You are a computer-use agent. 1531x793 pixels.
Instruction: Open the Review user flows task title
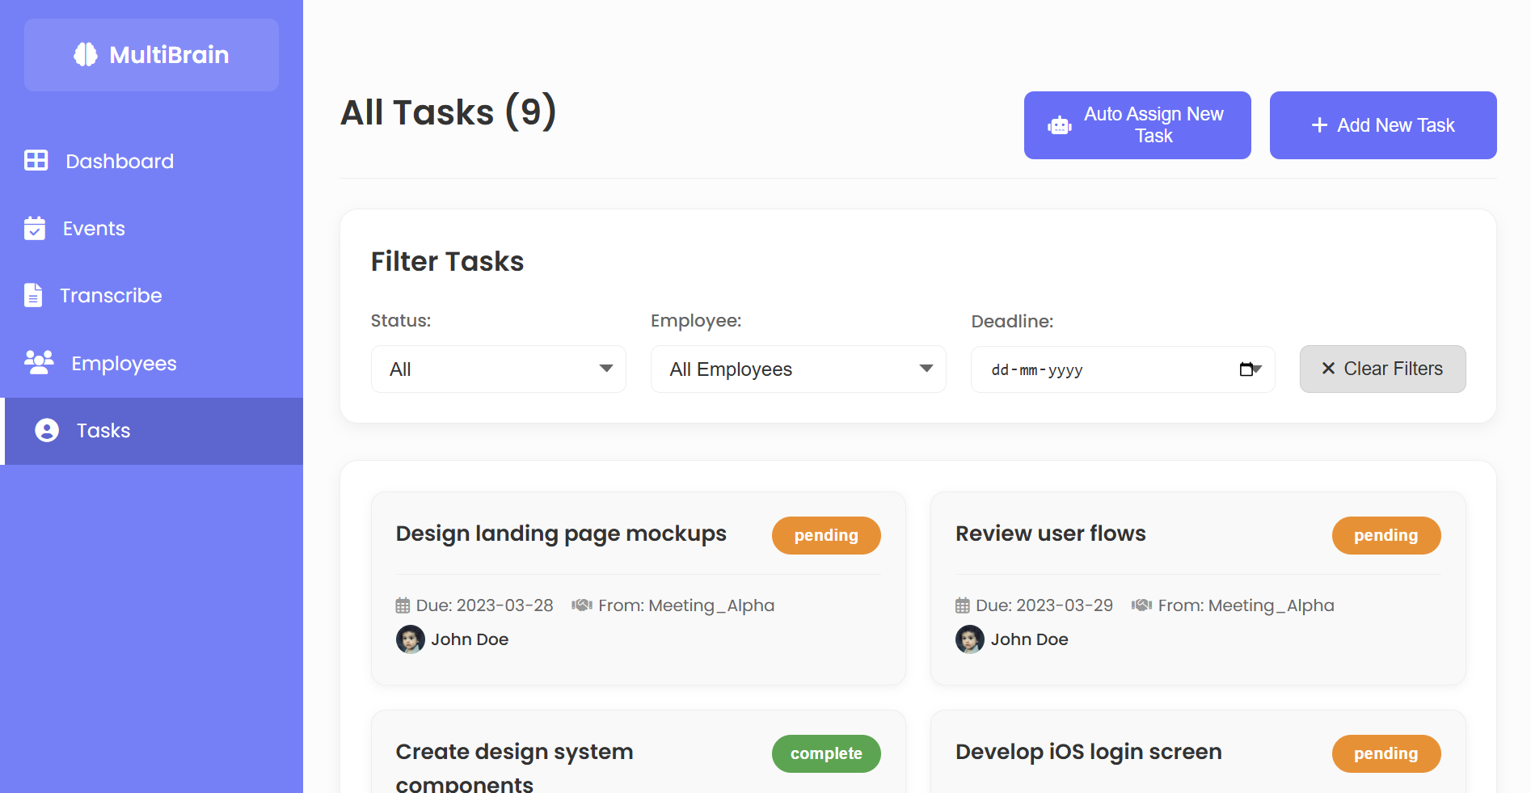tap(1051, 534)
